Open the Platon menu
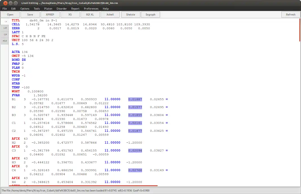 click(x=48, y=9)
